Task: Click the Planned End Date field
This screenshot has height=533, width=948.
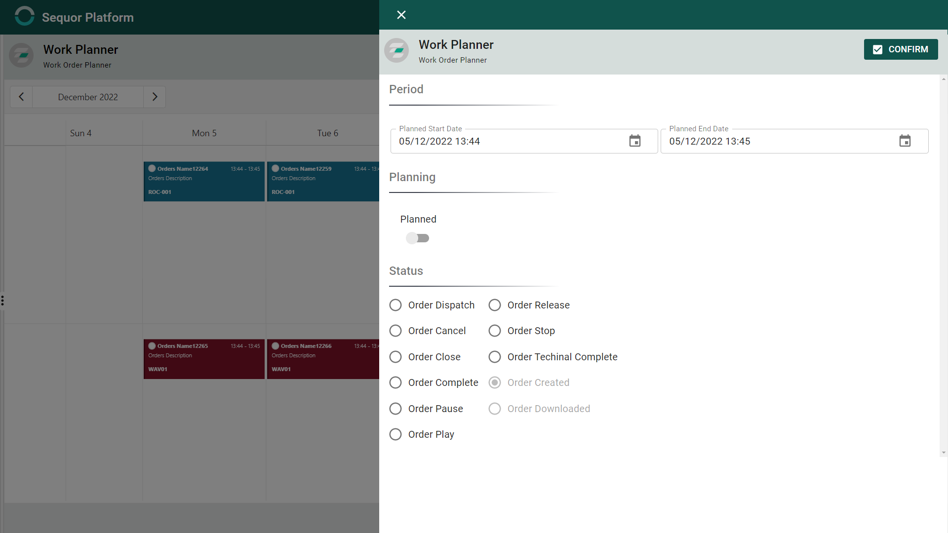Action: pyautogui.click(x=794, y=141)
